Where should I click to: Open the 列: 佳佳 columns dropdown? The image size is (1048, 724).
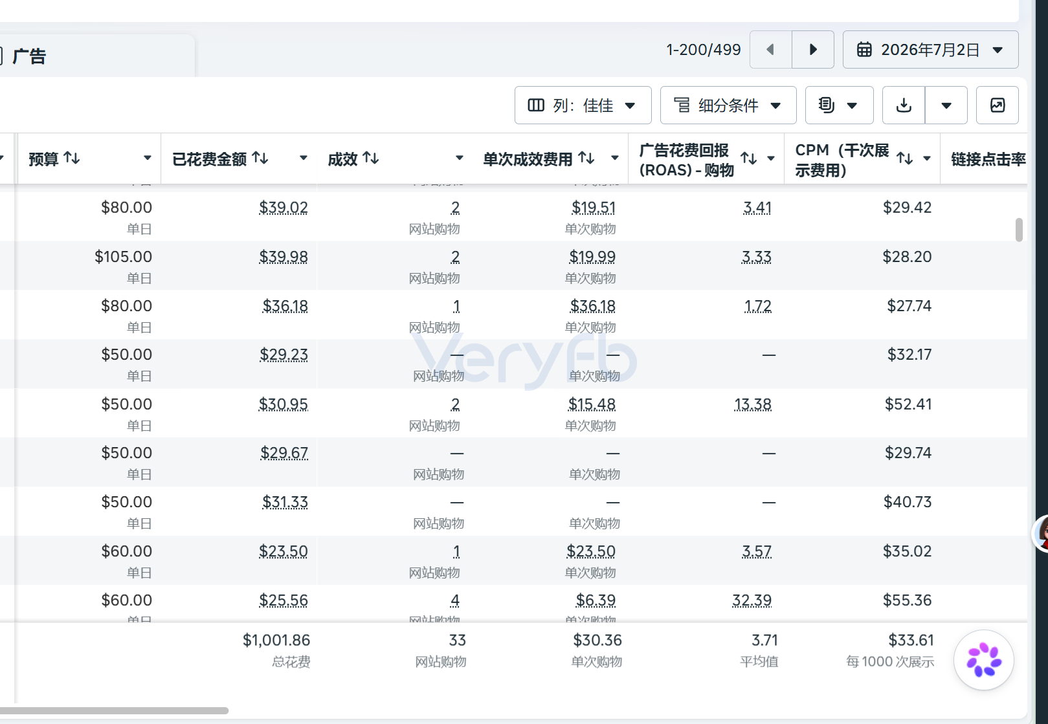(583, 105)
